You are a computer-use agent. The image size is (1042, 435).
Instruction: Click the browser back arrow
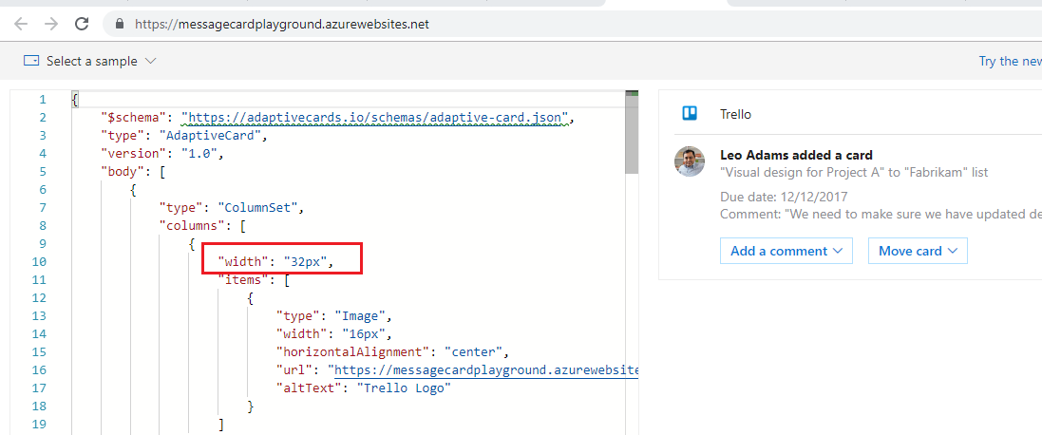tap(21, 24)
